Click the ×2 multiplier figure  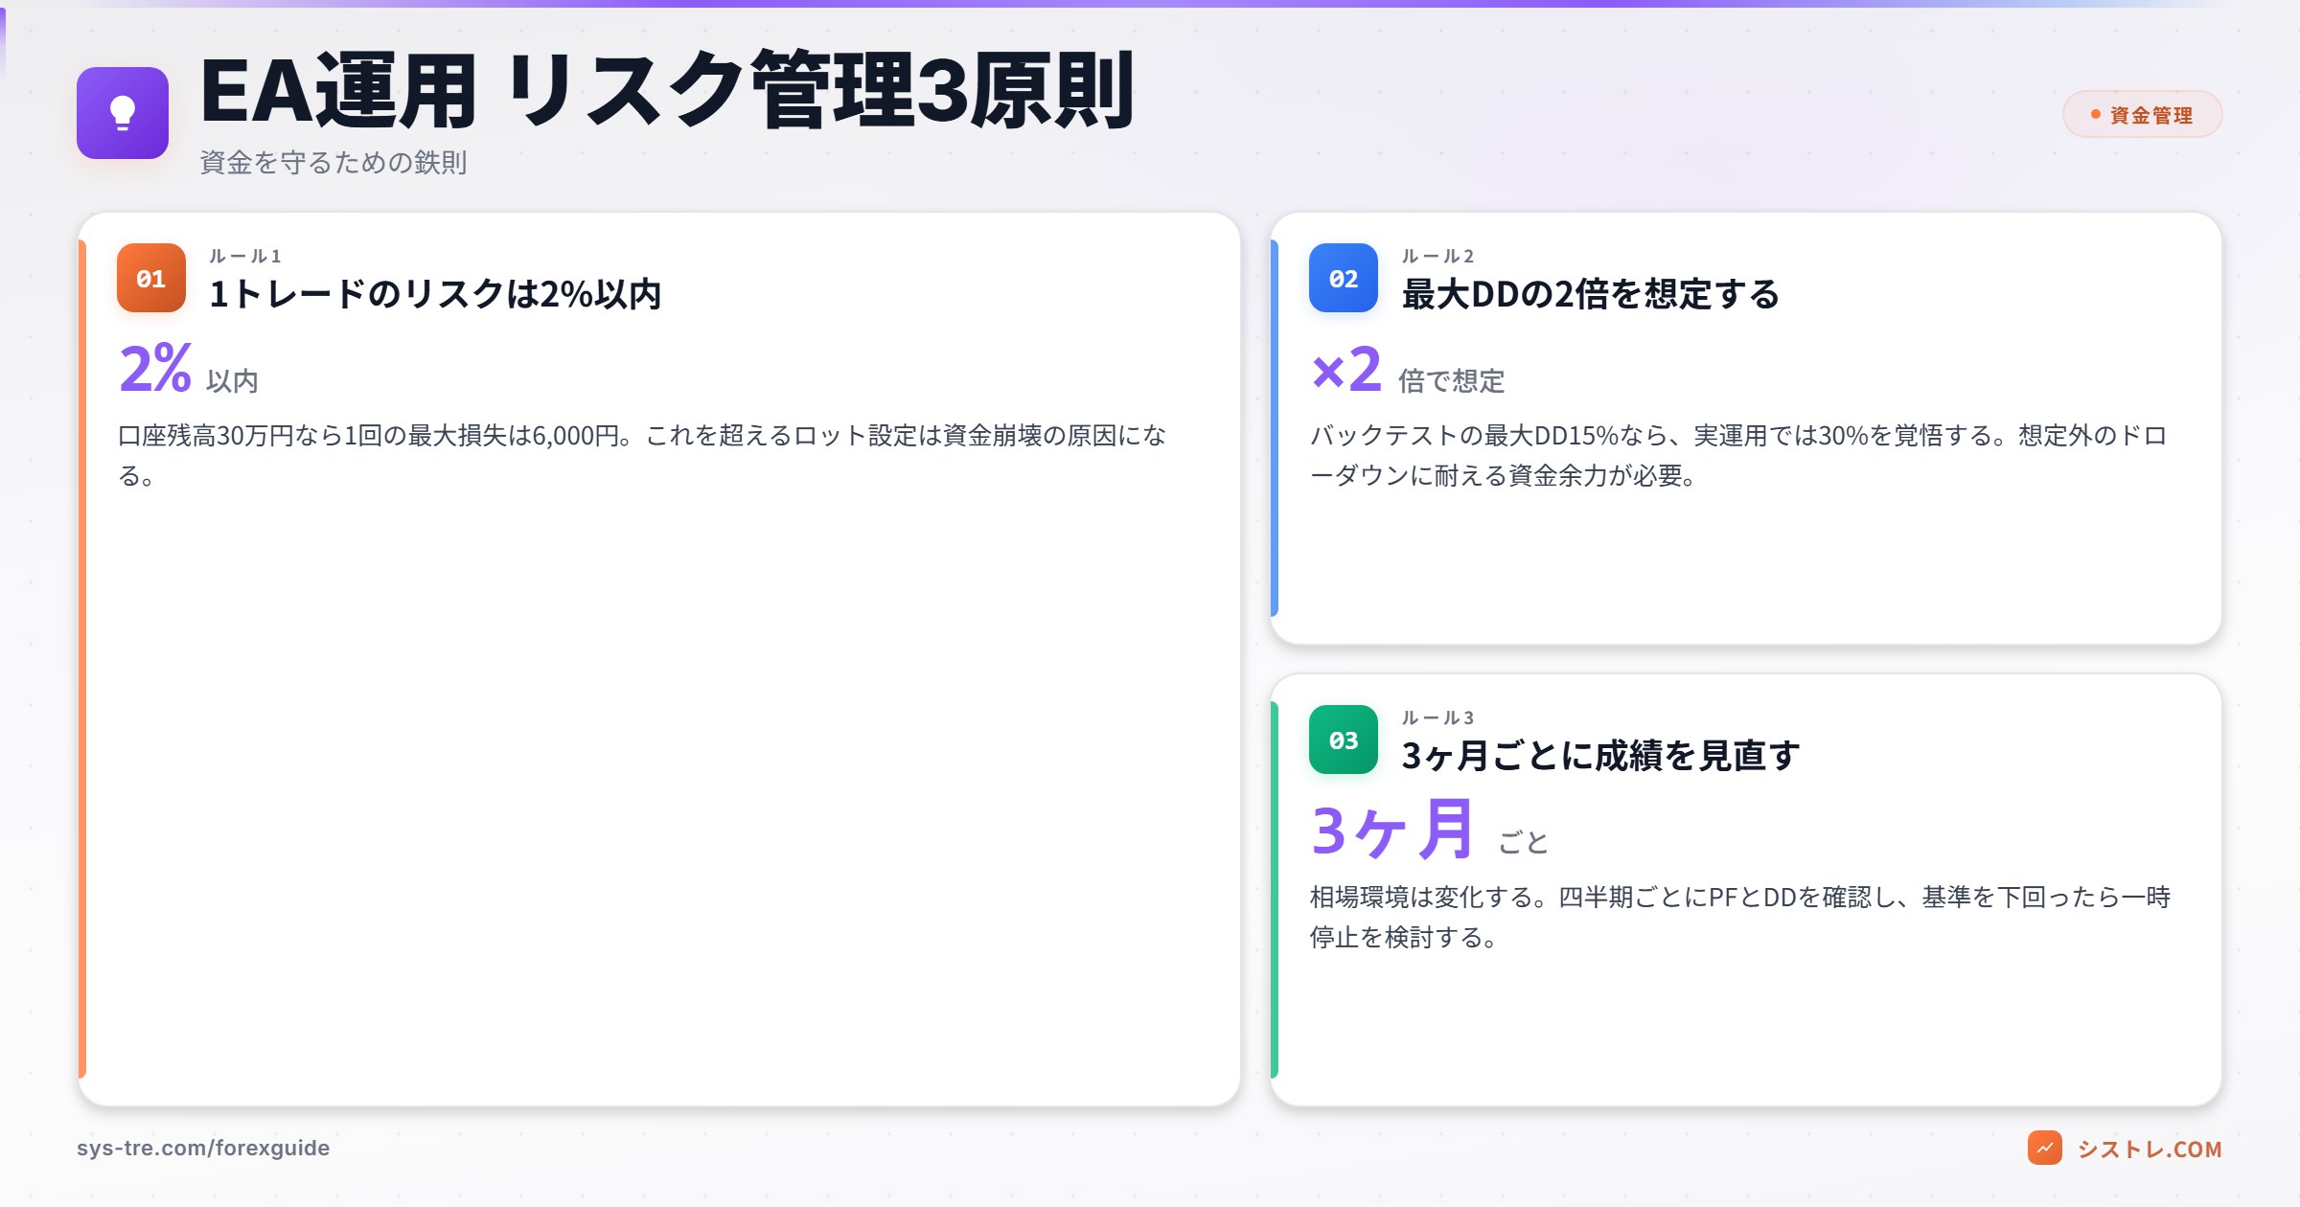[1346, 368]
